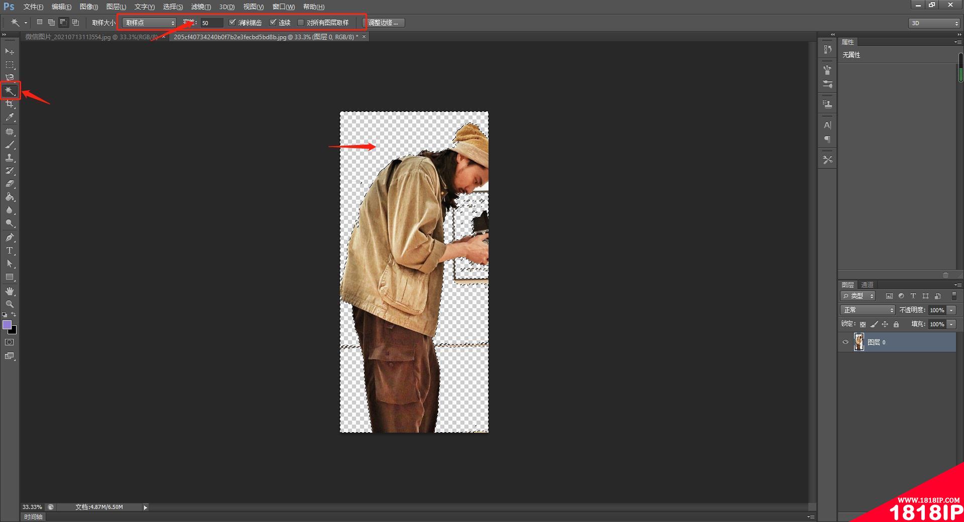
Task: Select the Move tool
Action: (10, 51)
